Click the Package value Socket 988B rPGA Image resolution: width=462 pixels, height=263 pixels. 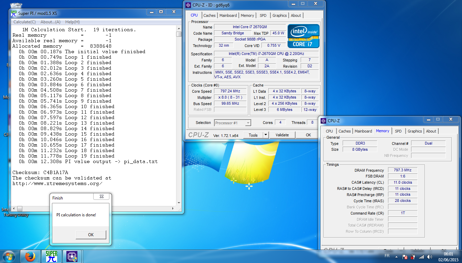(250, 39)
